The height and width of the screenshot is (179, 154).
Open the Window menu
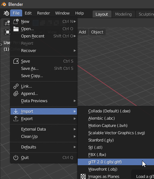pos(62,13)
